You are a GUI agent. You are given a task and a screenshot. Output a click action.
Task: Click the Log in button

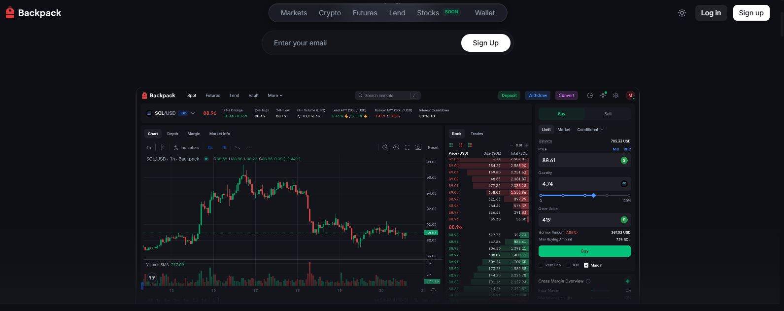tap(711, 13)
